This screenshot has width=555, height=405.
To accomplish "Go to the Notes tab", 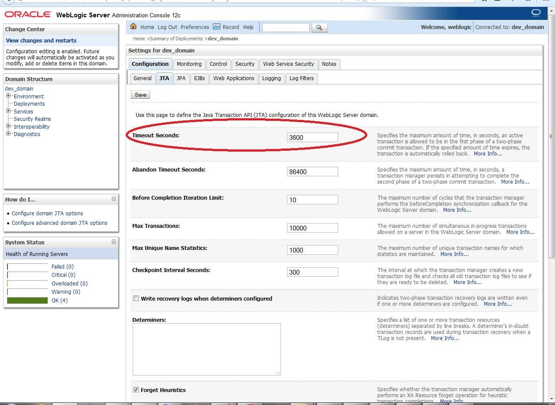I will point(329,64).
